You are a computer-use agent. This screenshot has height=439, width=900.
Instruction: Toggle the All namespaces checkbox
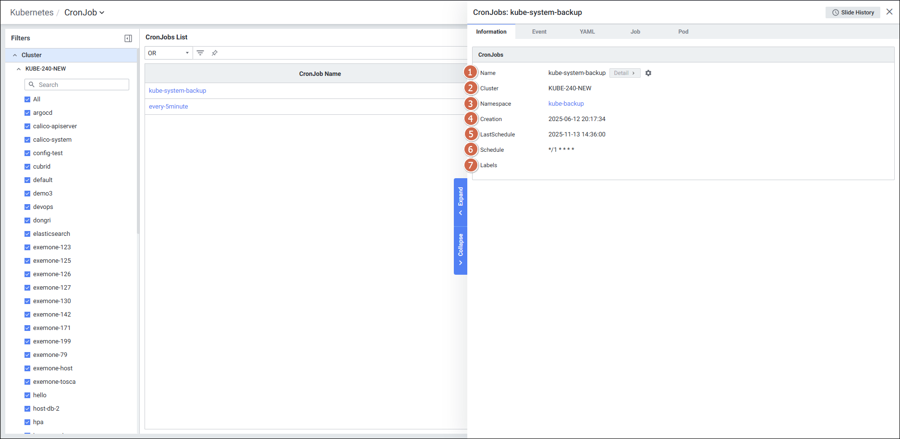tap(27, 99)
